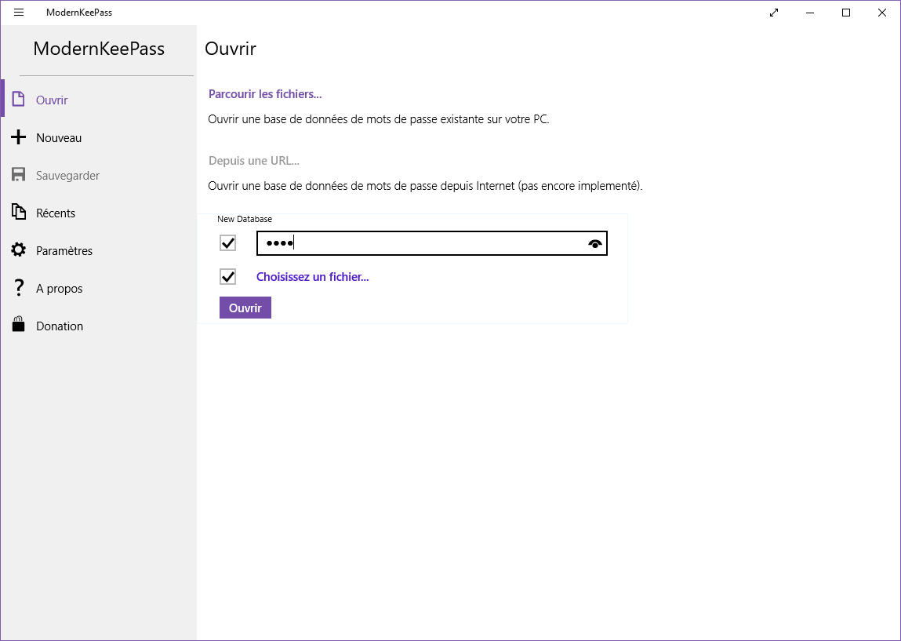Toggle full screen with the diagonal arrows icon
The image size is (901, 641).
(774, 13)
